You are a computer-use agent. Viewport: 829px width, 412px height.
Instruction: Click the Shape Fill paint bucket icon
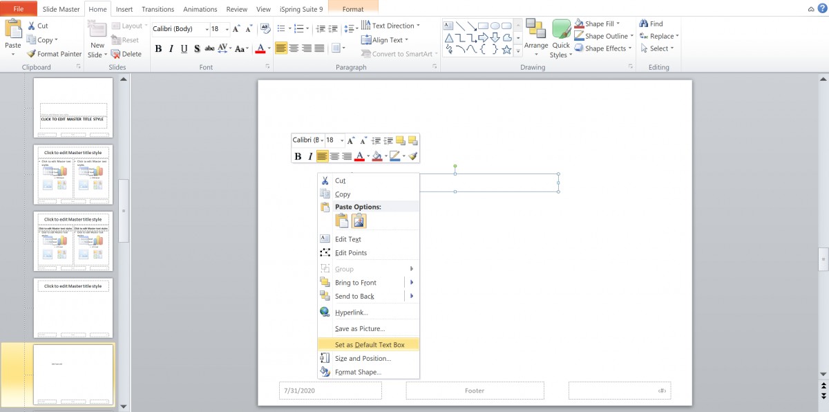[578, 23]
